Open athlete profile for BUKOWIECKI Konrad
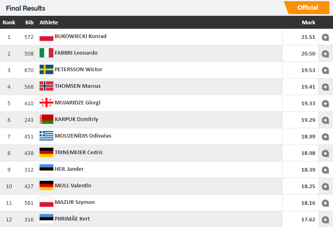The image size is (333, 227). pyautogui.click(x=80, y=36)
